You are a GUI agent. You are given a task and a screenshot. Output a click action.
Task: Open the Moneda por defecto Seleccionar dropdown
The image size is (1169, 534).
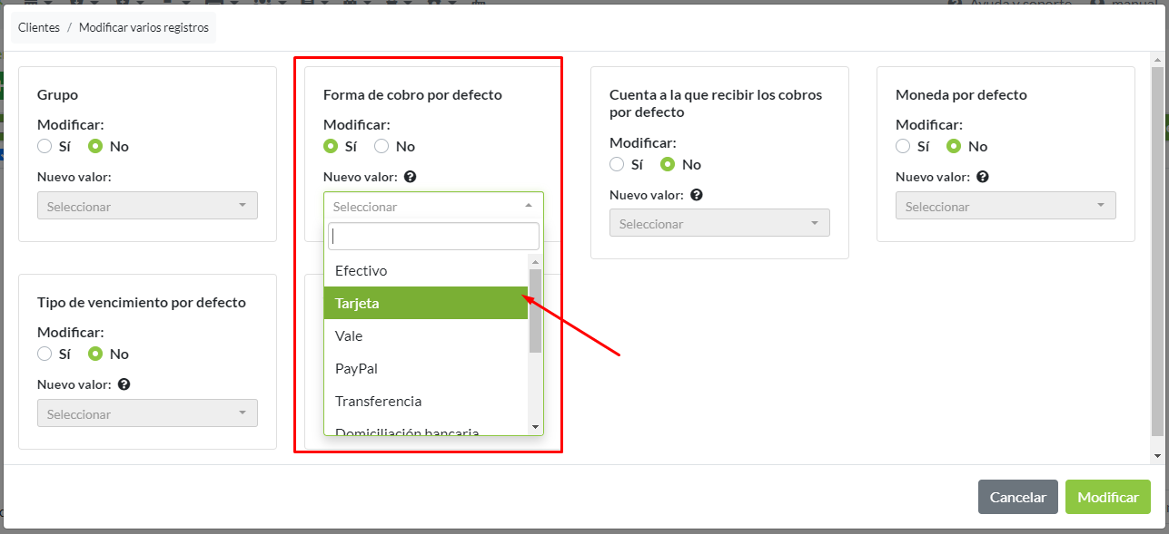point(1006,206)
